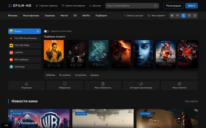The width and height of the screenshot is (206, 128).
Task: Click the check badge icon in theme bar
Action: click(x=195, y=16)
